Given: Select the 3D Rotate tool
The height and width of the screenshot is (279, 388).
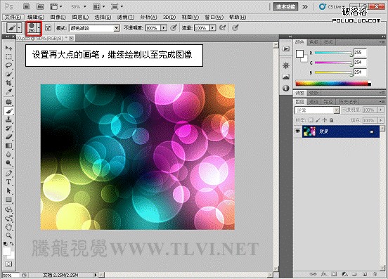Looking at the screenshot, I should 8,209.
